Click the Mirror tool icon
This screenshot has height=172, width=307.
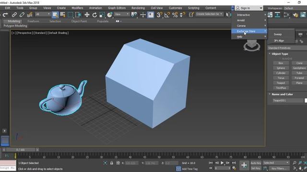point(228,15)
